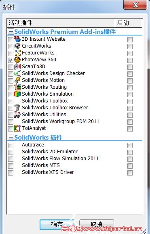Uncheck the PhotoView 360 active checkbox
The height and width of the screenshot is (234, 150).
(x=11, y=60)
